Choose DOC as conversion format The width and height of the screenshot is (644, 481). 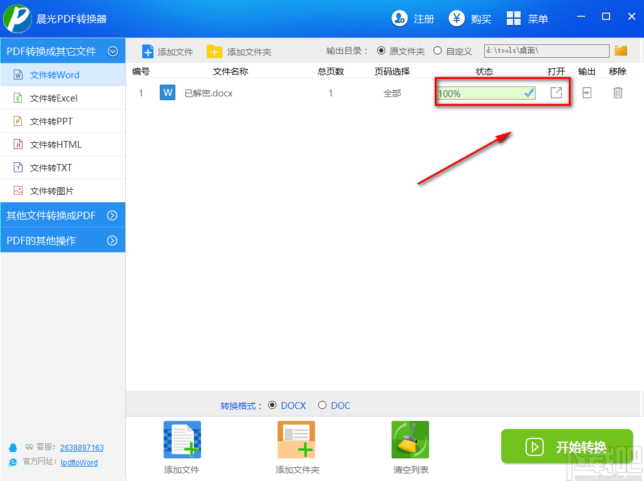click(x=322, y=405)
